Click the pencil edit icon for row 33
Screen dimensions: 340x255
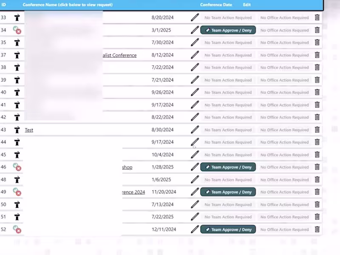pos(195,17)
